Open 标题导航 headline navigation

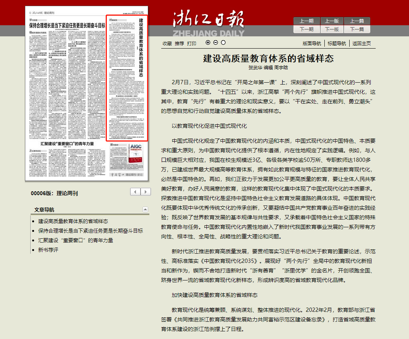tap(337, 43)
